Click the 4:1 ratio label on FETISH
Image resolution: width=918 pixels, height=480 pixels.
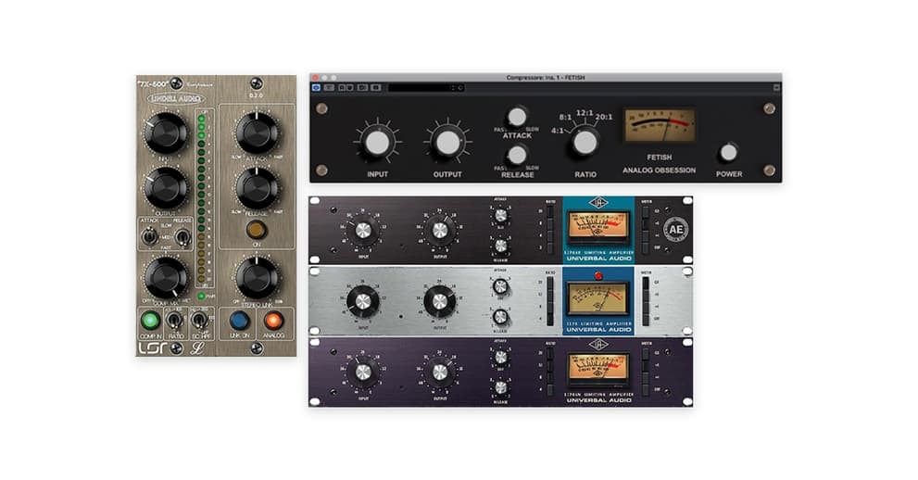[x=558, y=131]
